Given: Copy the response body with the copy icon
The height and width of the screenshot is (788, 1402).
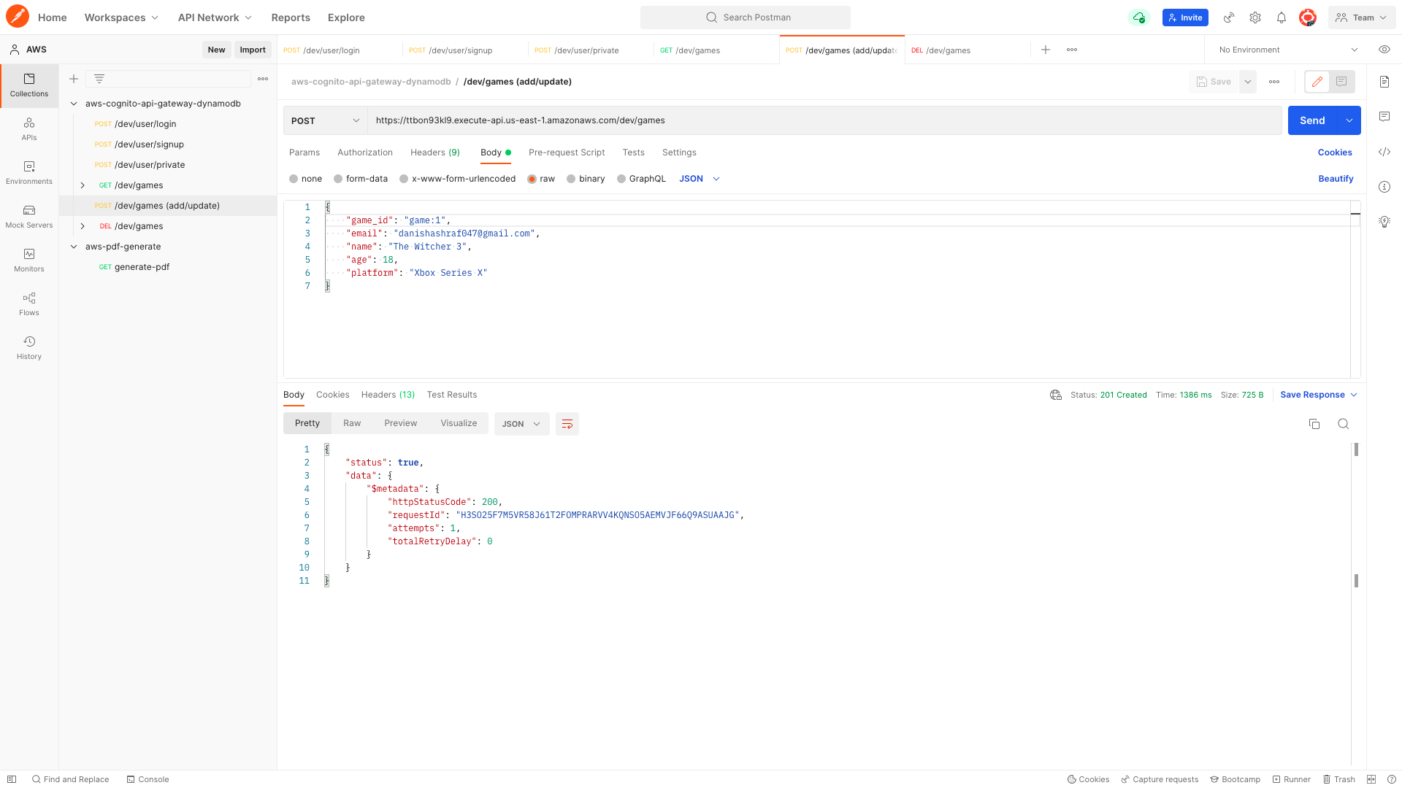Looking at the screenshot, I should (1314, 424).
